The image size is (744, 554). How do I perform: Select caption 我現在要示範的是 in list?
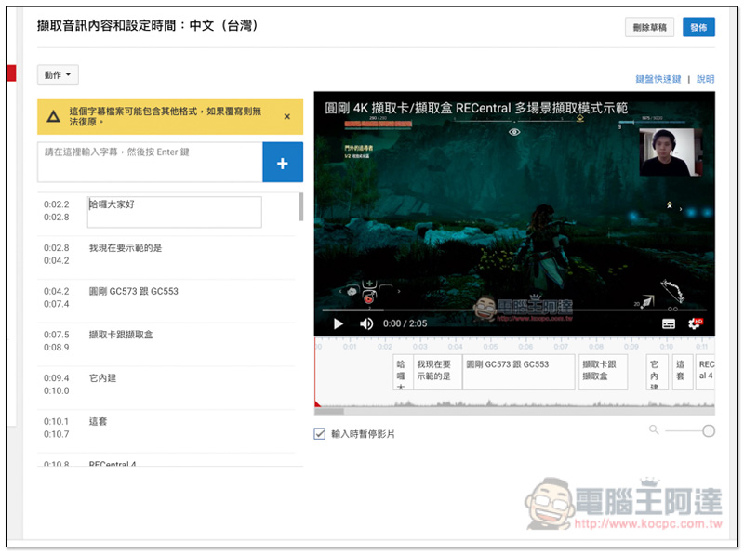click(x=126, y=247)
